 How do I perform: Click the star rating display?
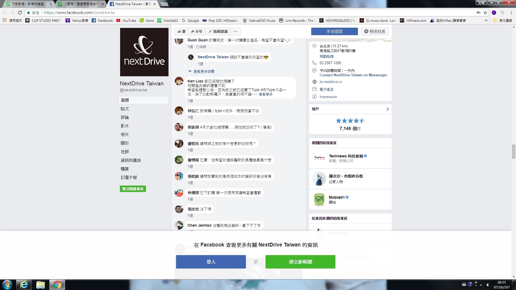coord(350,121)
